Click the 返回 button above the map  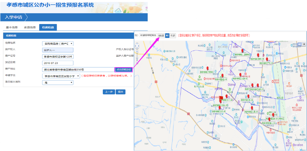coord(173,35)
